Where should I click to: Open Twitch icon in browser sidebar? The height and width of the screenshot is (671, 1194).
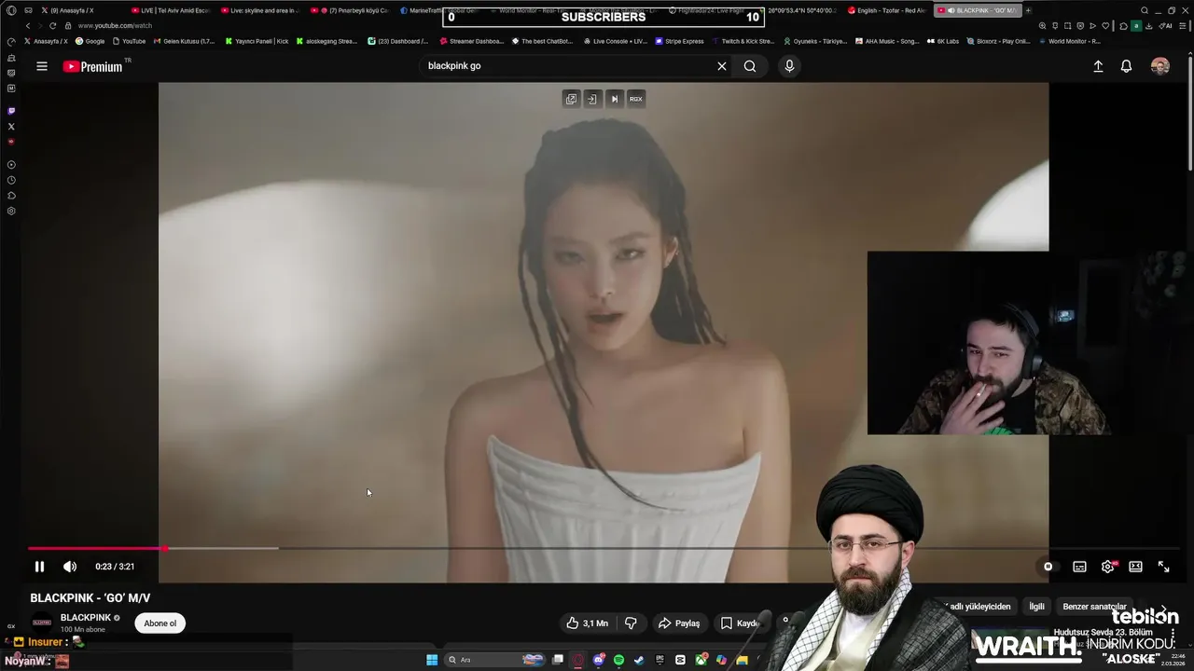pyautogui.click(x=11, y=111)
